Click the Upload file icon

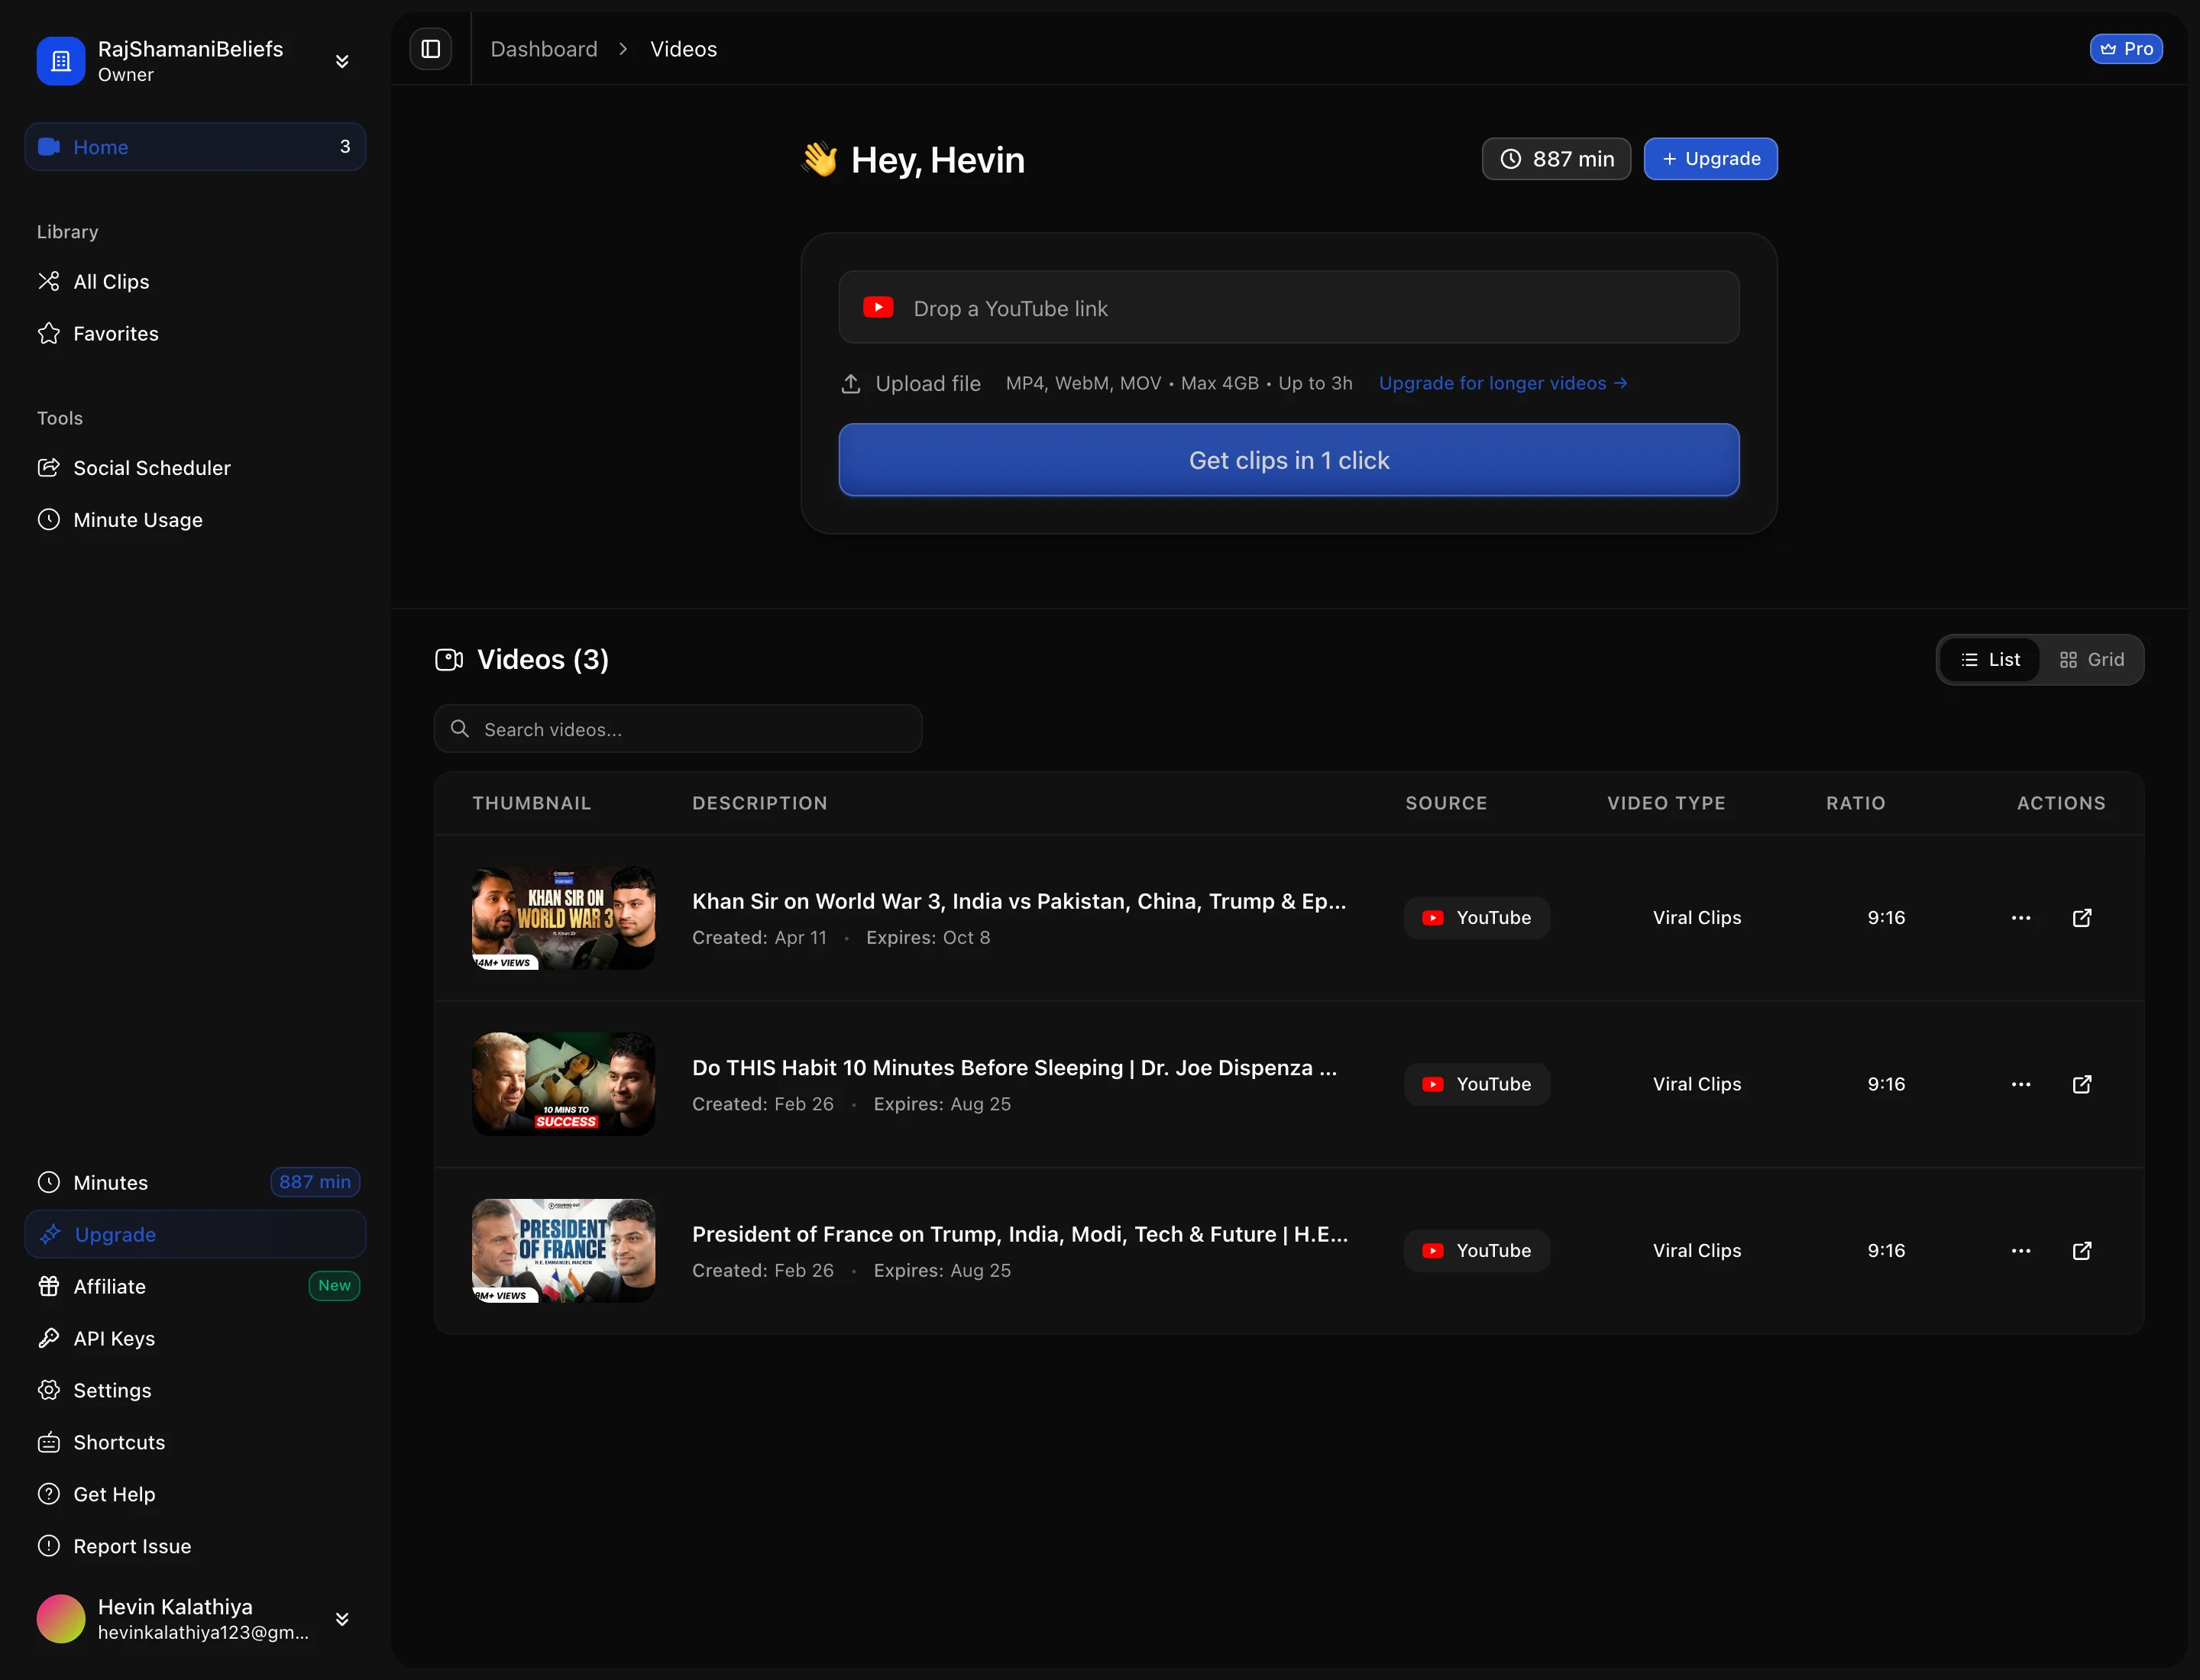click(850, 384)
